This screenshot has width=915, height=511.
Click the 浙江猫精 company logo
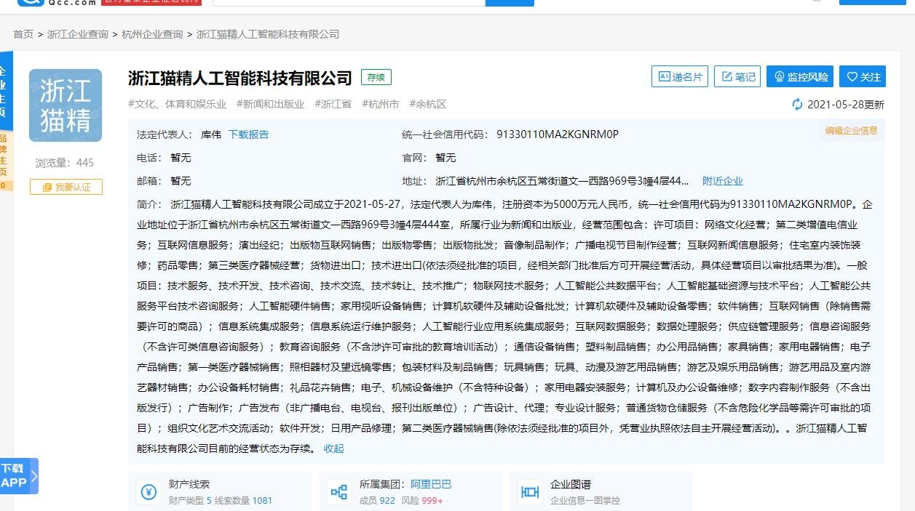coord(66,105)
